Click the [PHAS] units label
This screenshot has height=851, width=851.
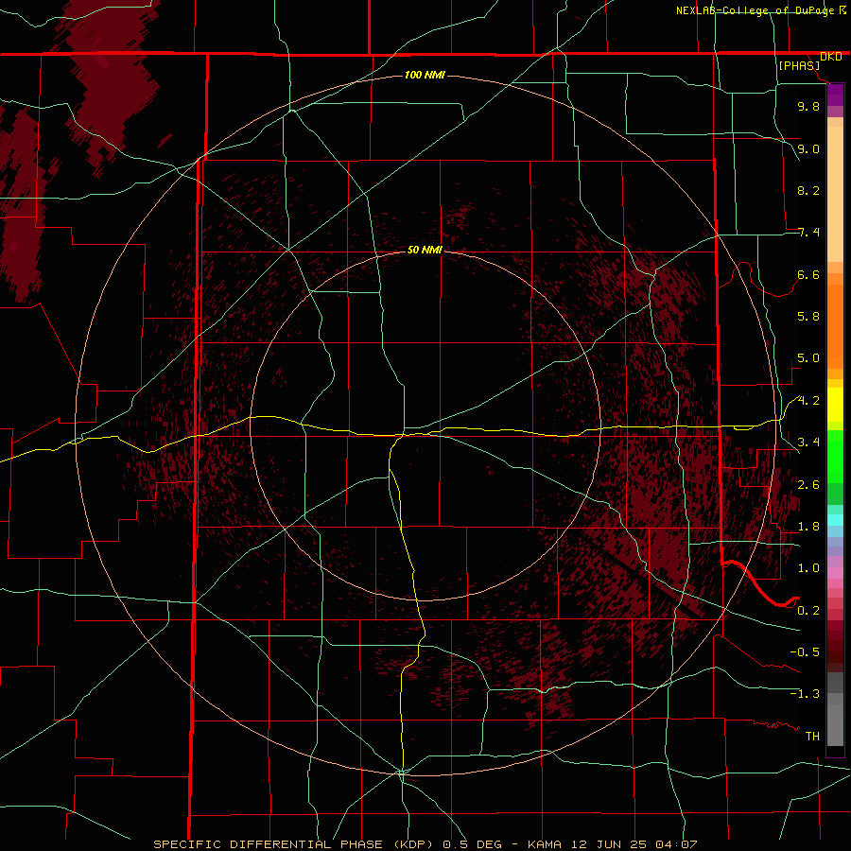(x=799, y=65)
